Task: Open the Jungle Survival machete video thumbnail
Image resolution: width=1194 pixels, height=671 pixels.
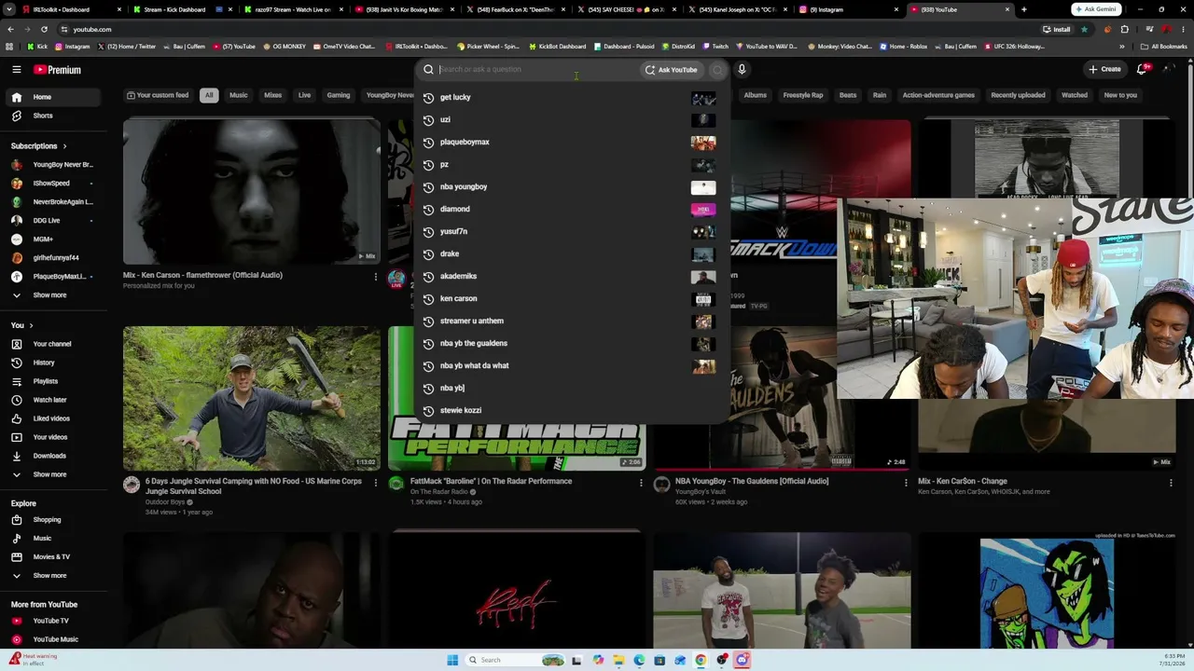Action: coord(252,398)
